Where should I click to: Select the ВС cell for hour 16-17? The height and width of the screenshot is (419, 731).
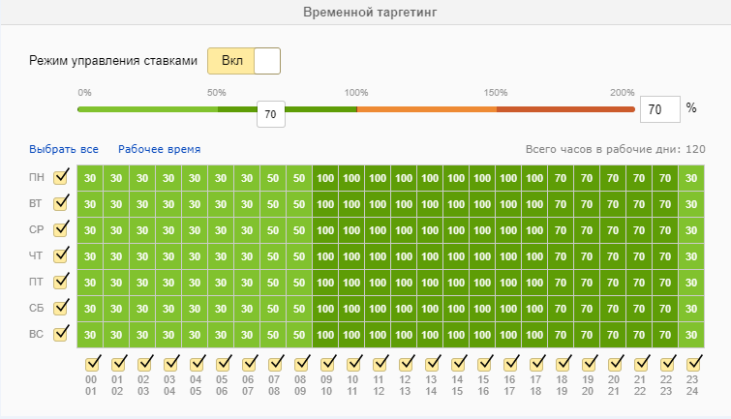pos(507,335)
